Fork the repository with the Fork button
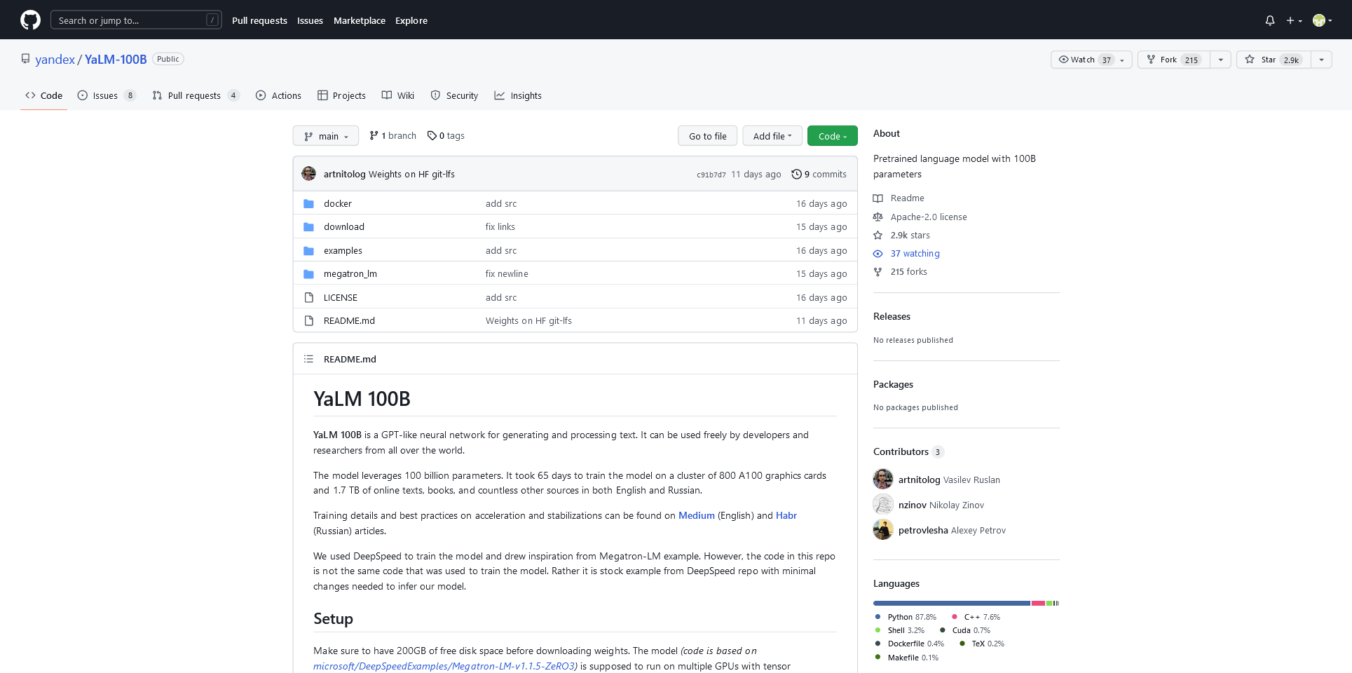The image size is (1352, 673). point(1174,60)
